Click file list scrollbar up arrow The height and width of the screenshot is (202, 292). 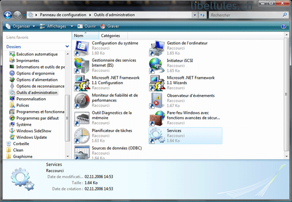coord(287,35)
